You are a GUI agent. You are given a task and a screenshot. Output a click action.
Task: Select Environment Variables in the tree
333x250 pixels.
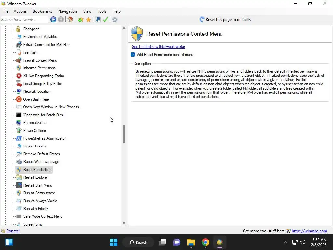coord(40,37)
